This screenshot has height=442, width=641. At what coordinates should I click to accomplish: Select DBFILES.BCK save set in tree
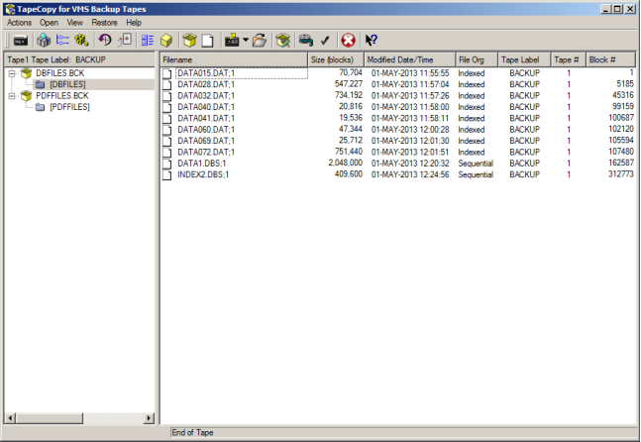pos(60,73)
